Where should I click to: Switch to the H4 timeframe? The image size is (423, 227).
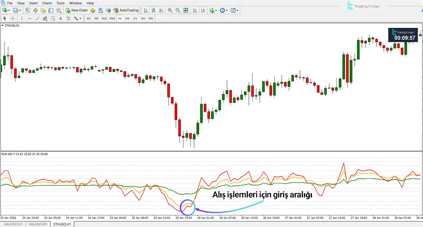[x=128, y=18]
